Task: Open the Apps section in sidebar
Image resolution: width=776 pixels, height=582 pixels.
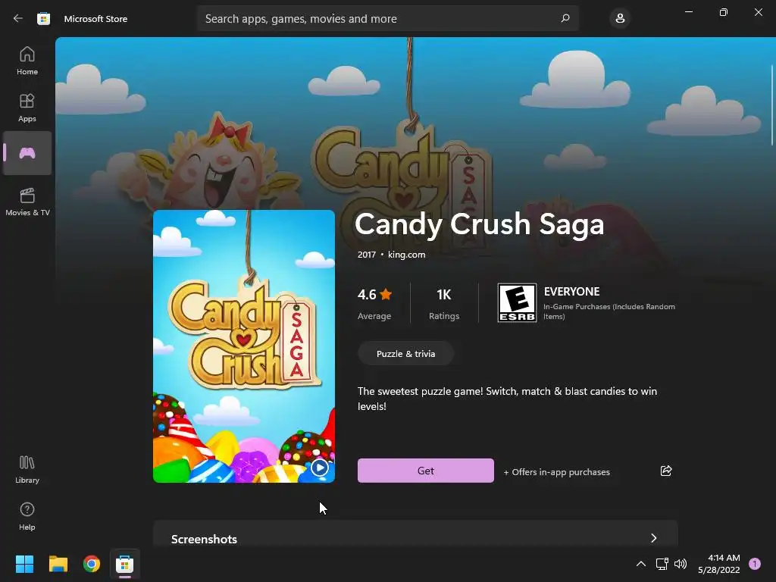Action: tap(27, 108)
